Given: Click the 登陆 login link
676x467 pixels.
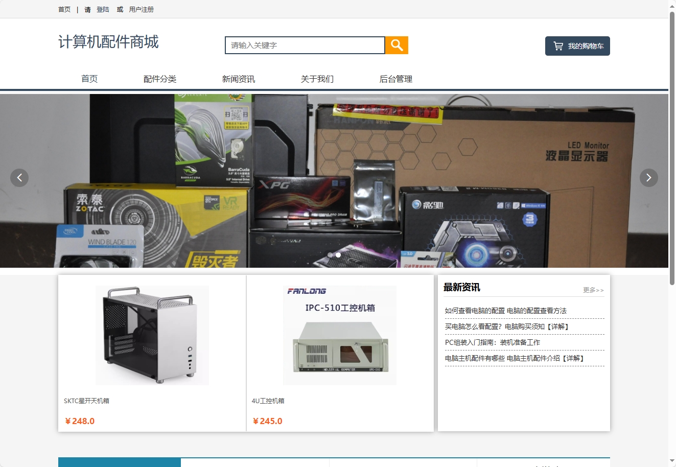Looking at the screenshot, I should (x=102, y=9).
